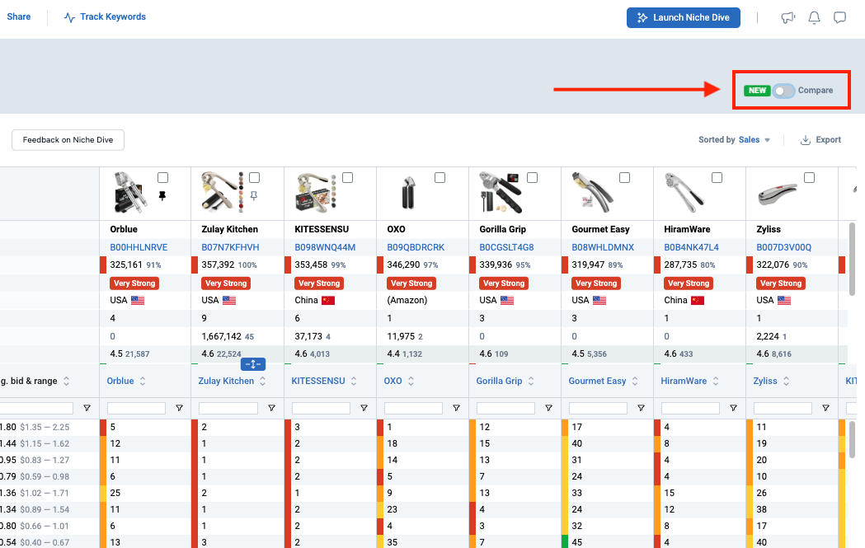Viewport: 865px width, 548px height.
Task: Open ASIN B007D3V00Q link
Action: coord(784,247)
